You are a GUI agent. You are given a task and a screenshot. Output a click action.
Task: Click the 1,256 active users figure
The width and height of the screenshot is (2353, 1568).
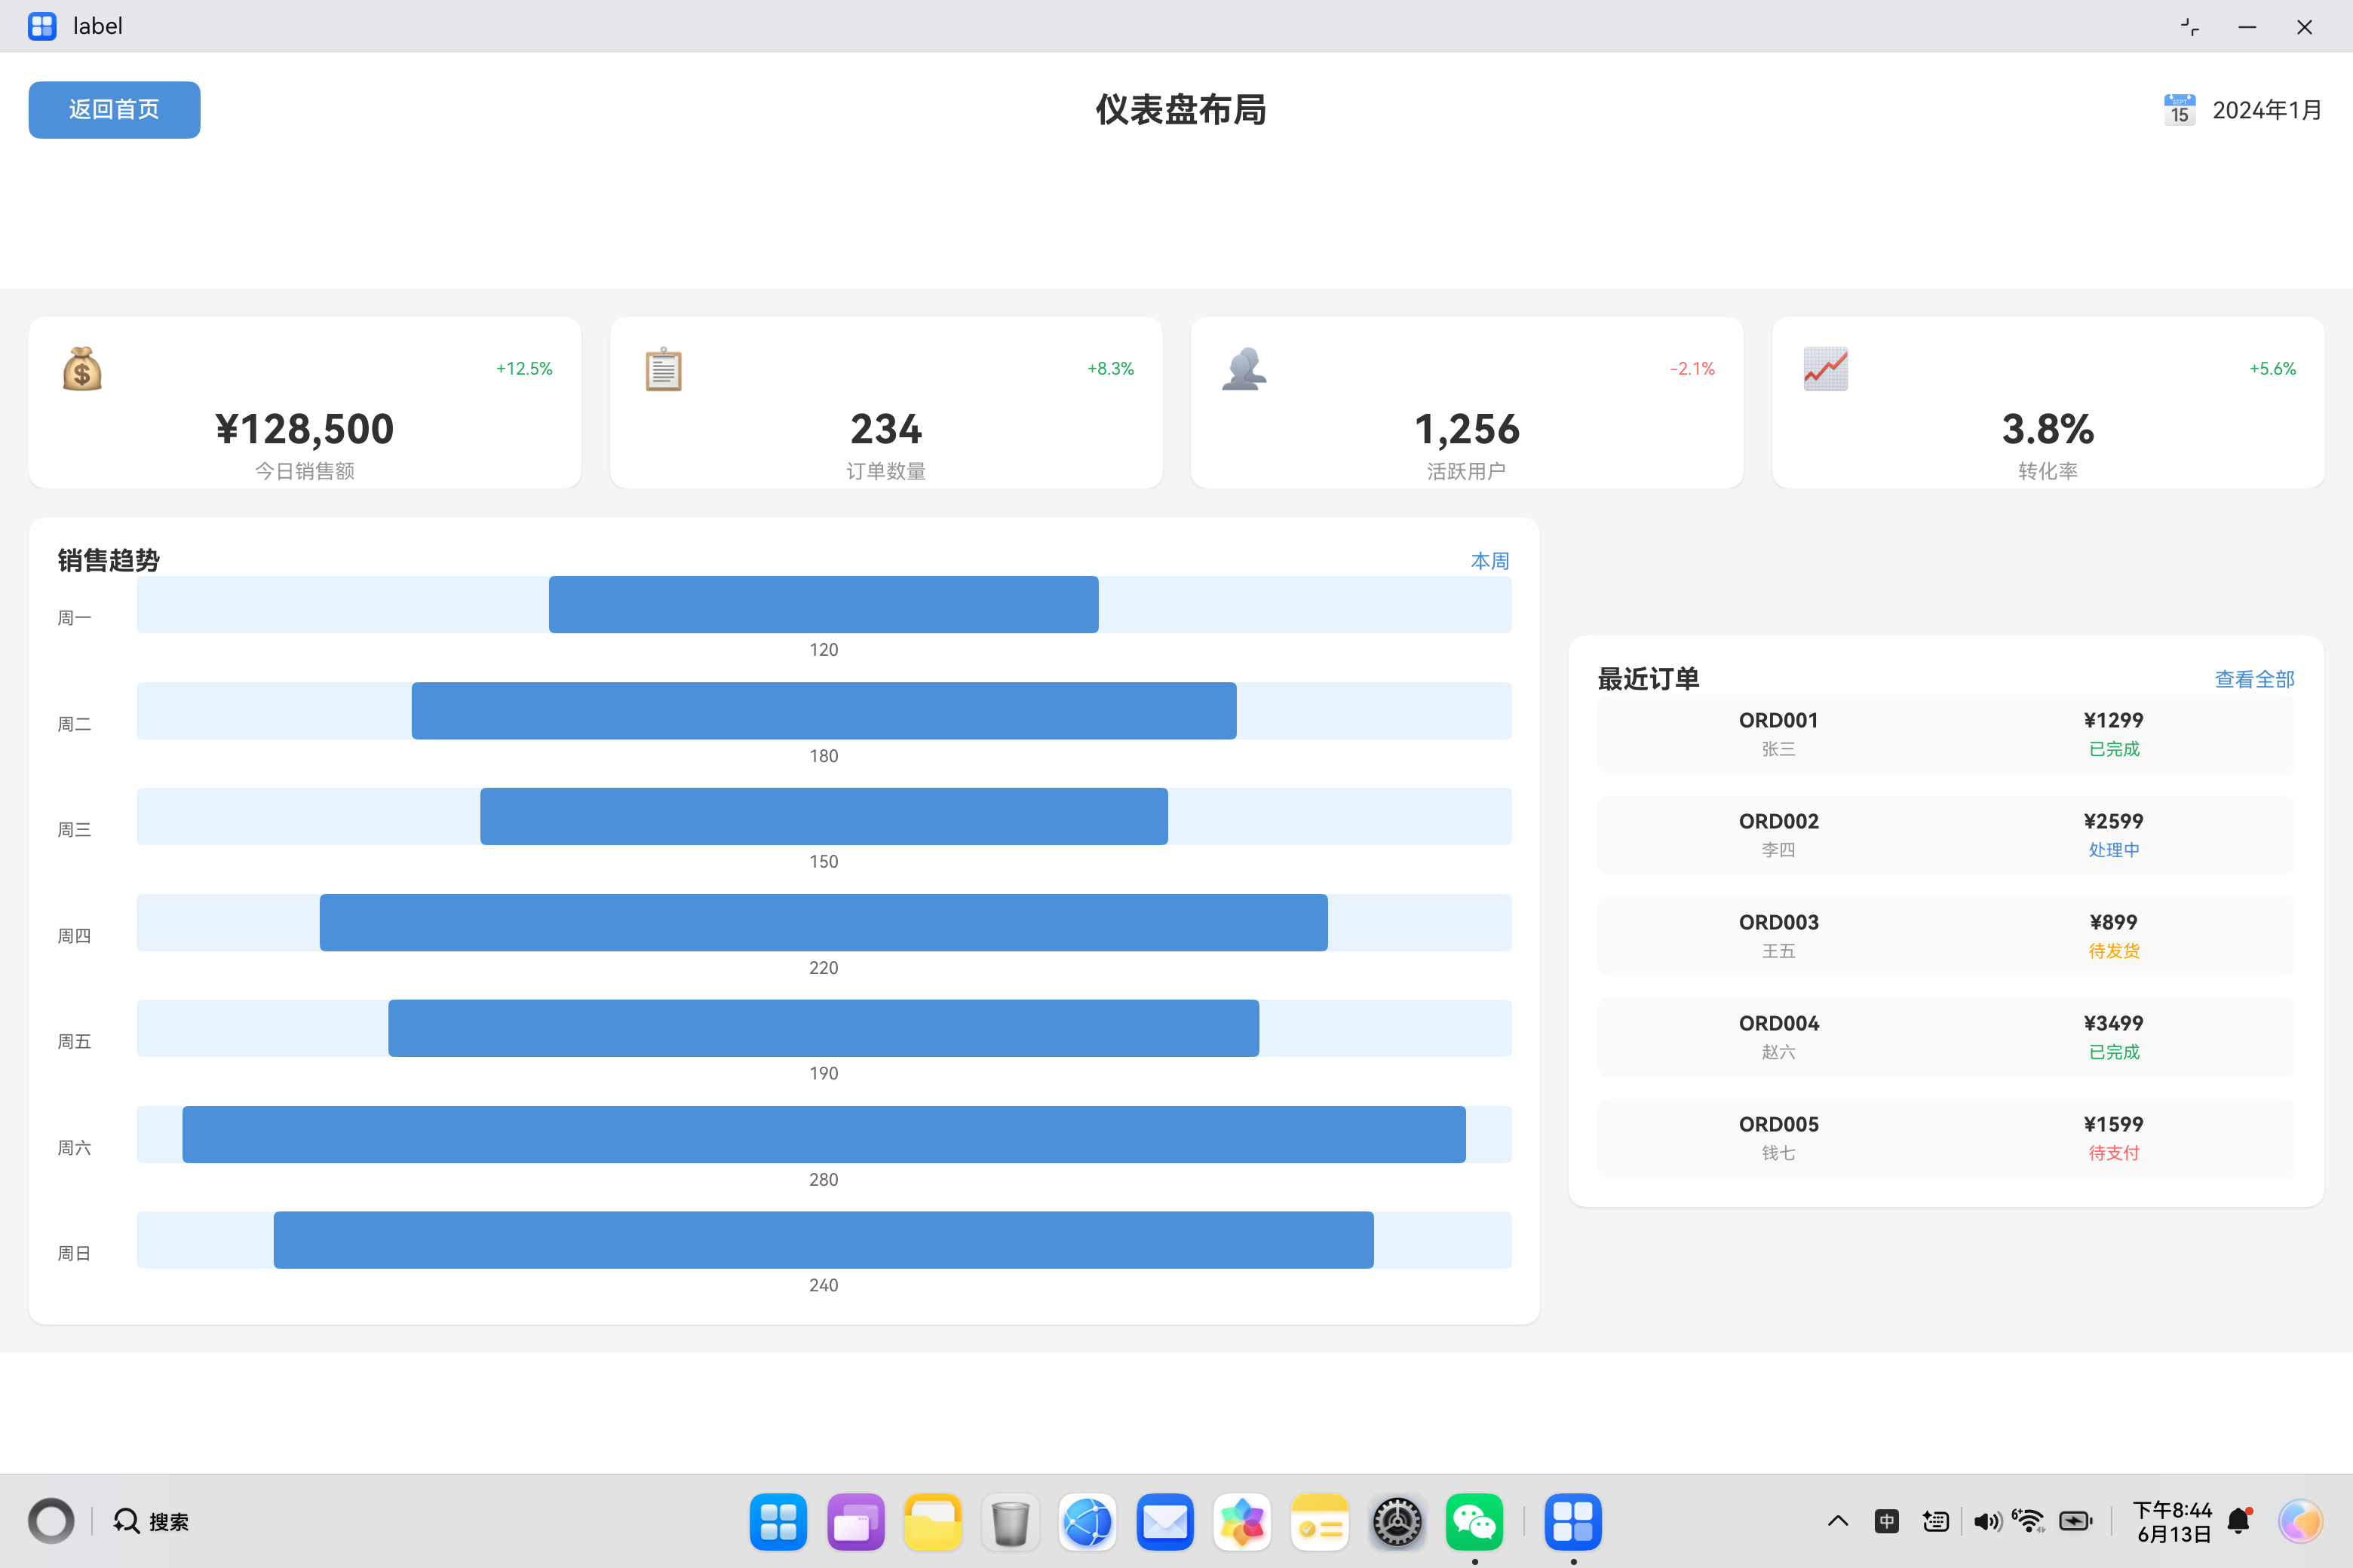click(1467, 429)
